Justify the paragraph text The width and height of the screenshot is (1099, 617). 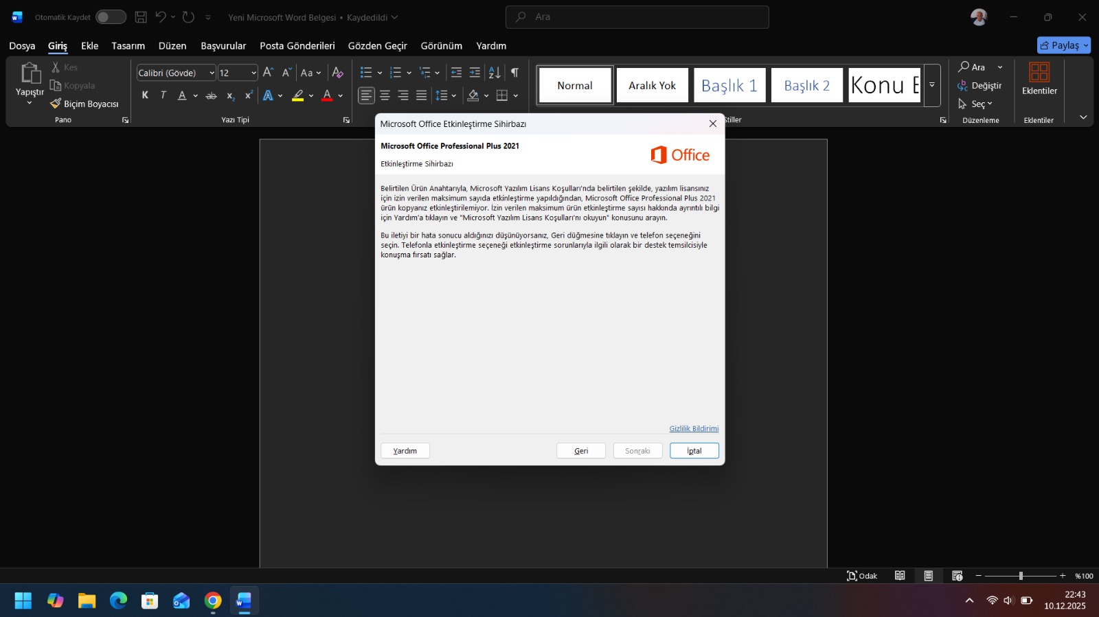[x=421, y=95]
